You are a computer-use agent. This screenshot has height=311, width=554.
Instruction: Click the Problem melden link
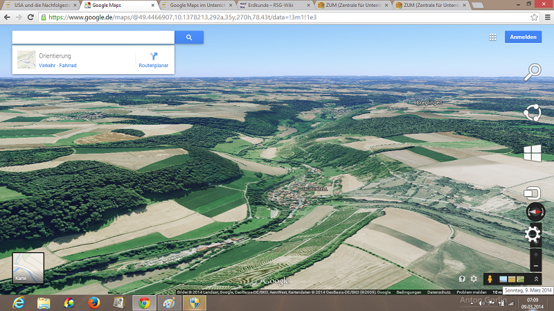point(472,292)
